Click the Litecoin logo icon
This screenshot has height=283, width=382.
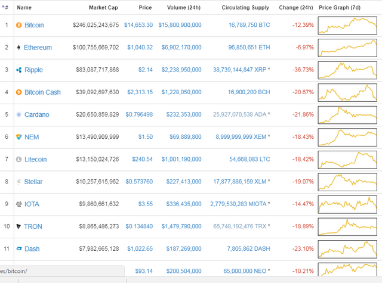[19, 159]
